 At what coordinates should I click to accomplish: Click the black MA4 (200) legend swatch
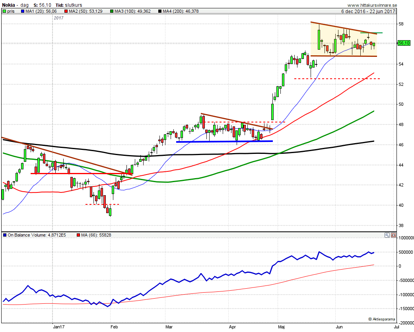coord(160,12)
